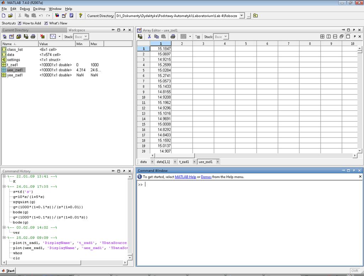Viewport: 364px width, 276px height.
Task: Open the Edit menu
Action: point(13,9)
